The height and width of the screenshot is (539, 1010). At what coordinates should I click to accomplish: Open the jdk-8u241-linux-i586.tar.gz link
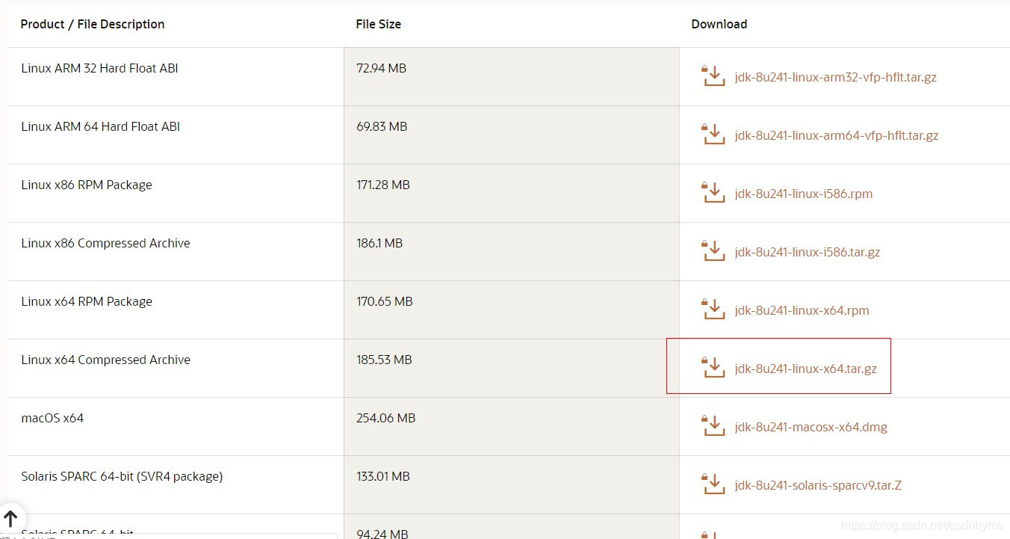pos(808,252)
